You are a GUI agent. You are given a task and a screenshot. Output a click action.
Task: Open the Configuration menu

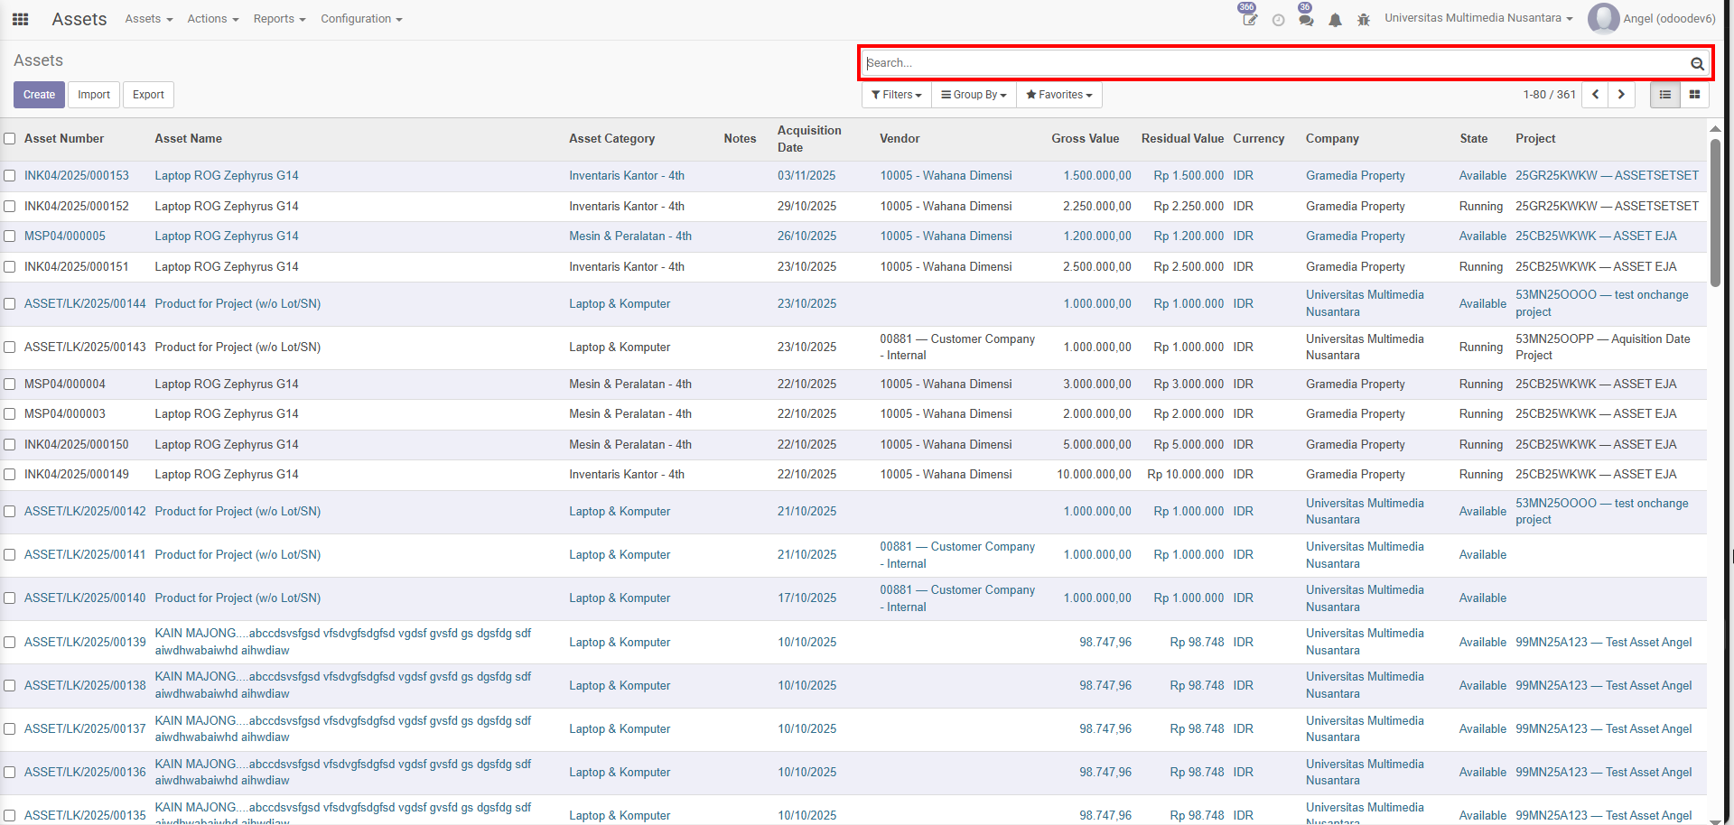point(361,19)
